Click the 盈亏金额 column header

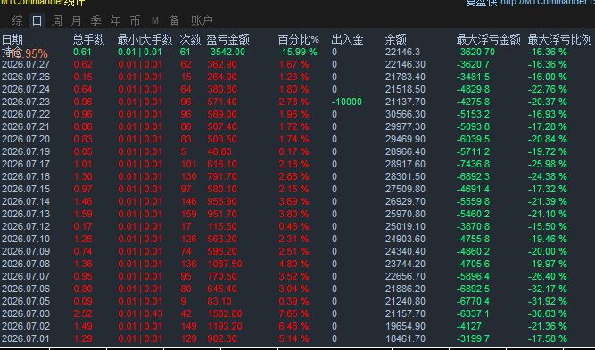point(227,39)
